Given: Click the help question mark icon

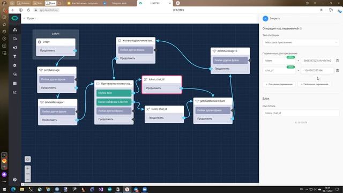Looking at the screenshot, I should (14, 180).
